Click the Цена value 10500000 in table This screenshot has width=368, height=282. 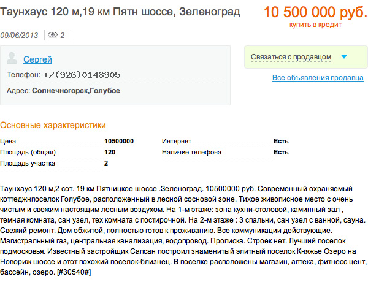119,141
